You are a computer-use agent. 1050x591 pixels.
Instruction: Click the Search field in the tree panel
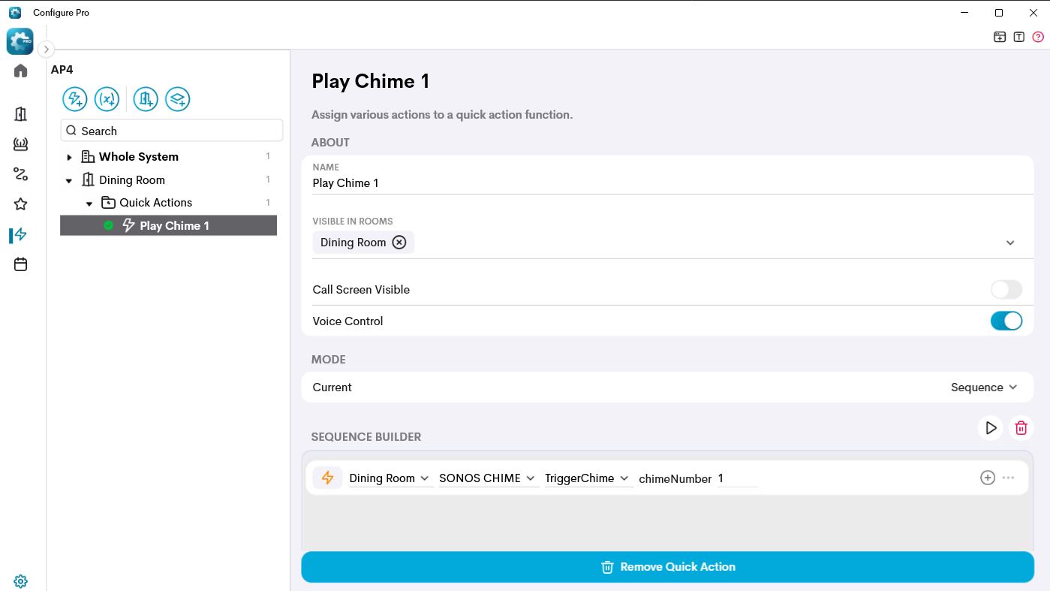click(172, 131)
